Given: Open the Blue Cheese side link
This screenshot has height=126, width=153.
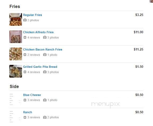Looking at the screenshot, I should click(32, 95).
